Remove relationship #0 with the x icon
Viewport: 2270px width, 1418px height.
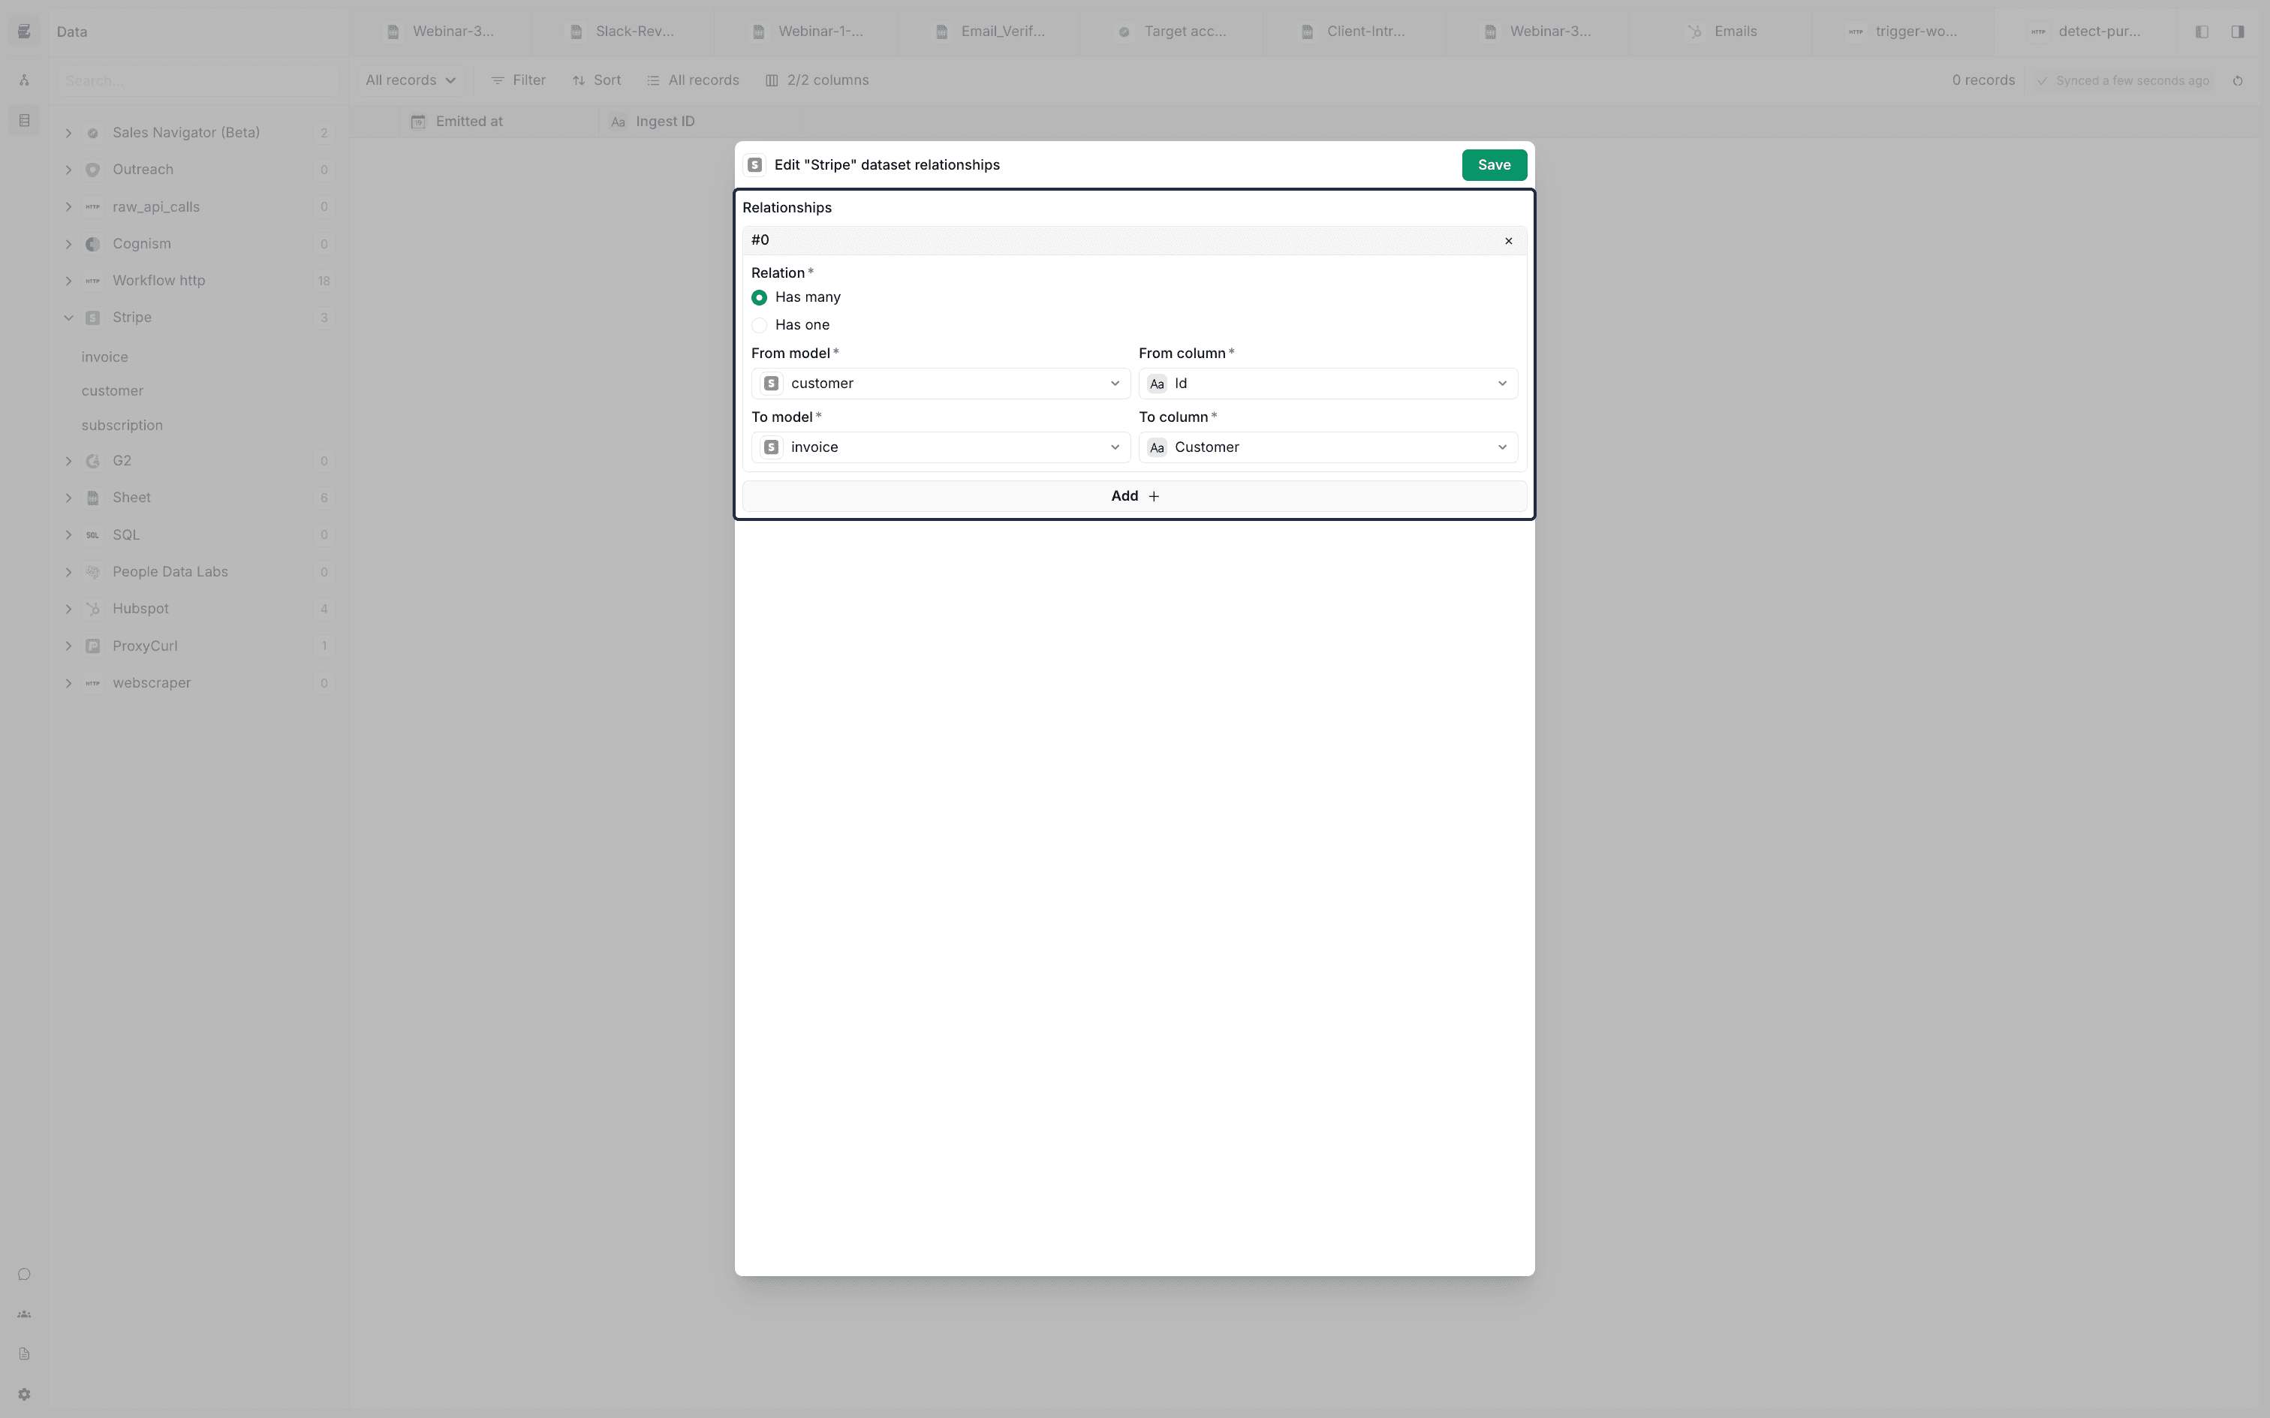pyautogui.click(x=1509, y=241)
